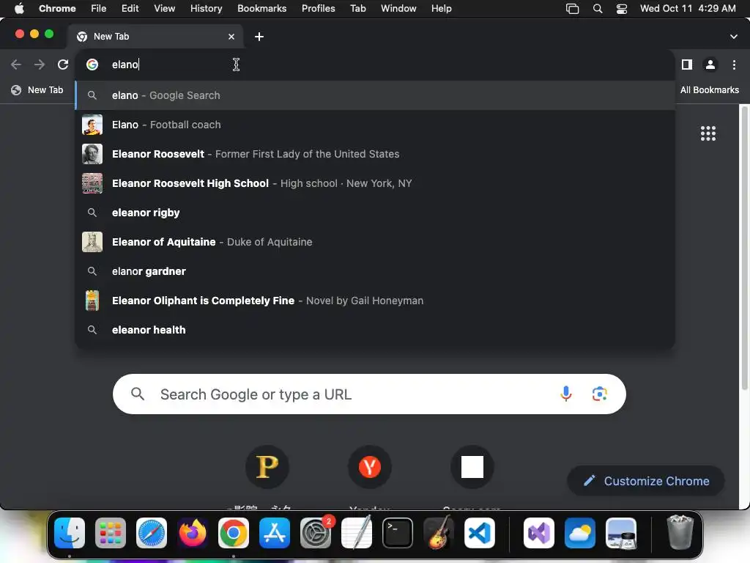750x563 pixels.
Task: Select the Eleanor of Aquitaine suggestion
Action: pos(375,242)
